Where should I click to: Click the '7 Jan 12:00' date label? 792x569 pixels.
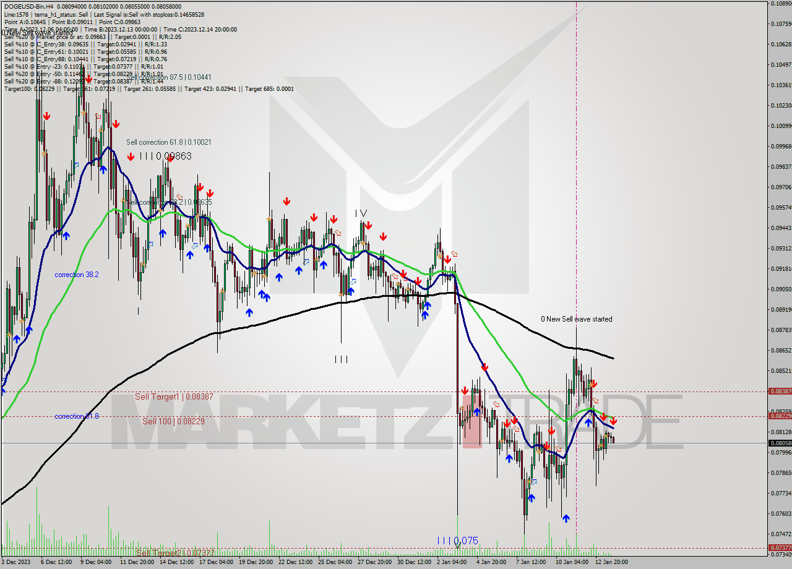coord(531,563)
